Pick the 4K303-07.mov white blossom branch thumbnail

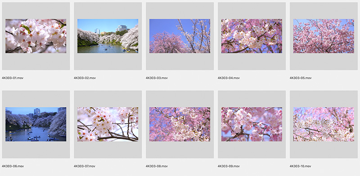[x=108, y=124]
